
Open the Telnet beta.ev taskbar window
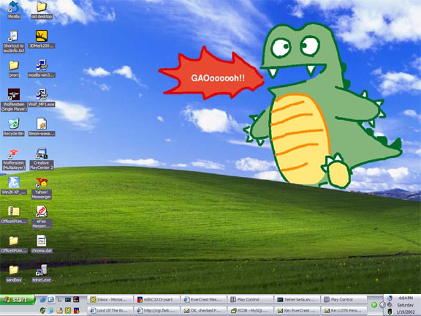[x=297, y=299]
